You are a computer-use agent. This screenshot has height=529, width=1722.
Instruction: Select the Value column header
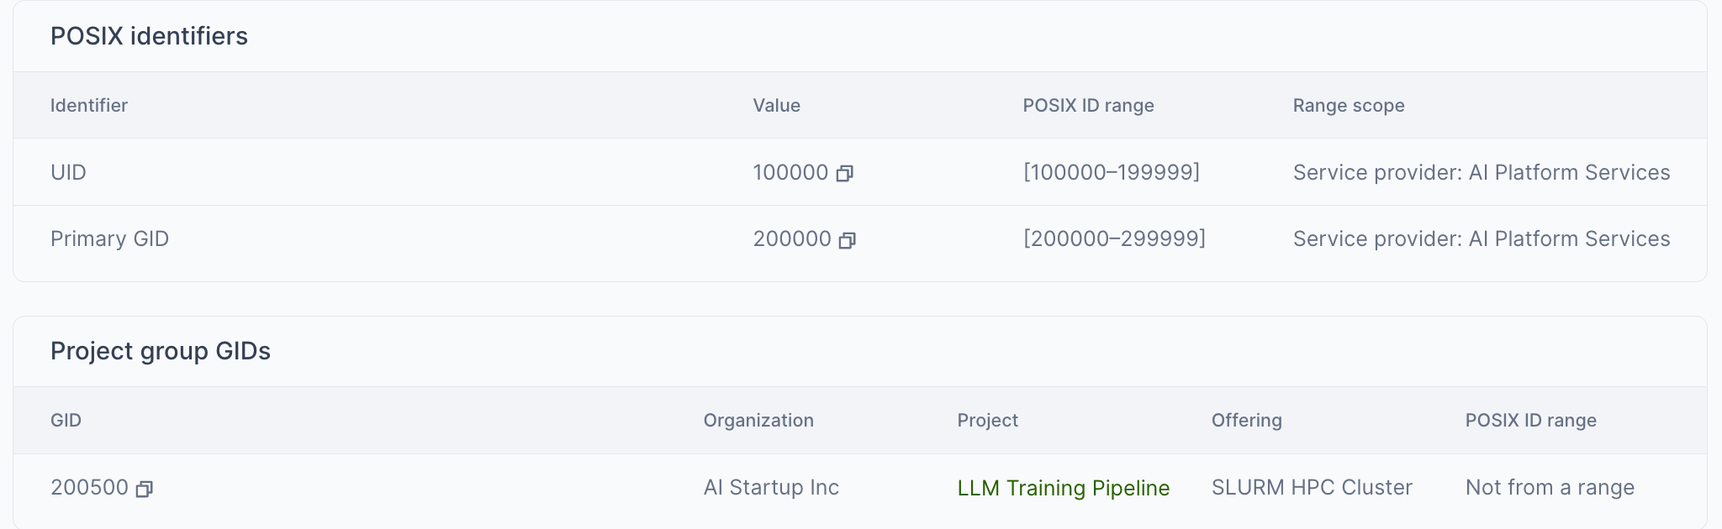(x=776, y=106)
